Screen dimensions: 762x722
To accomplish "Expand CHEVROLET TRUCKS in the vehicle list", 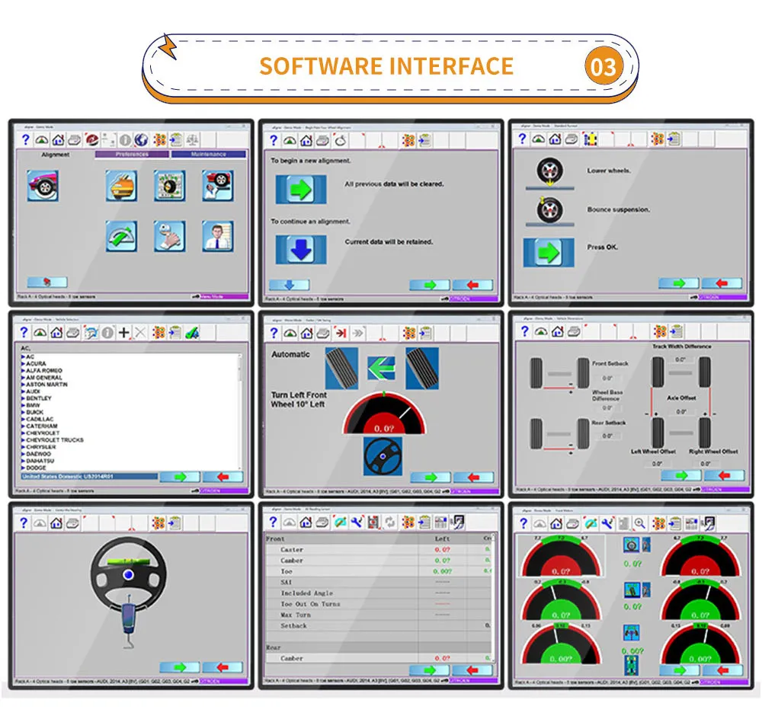I will [x=53, y=440].
